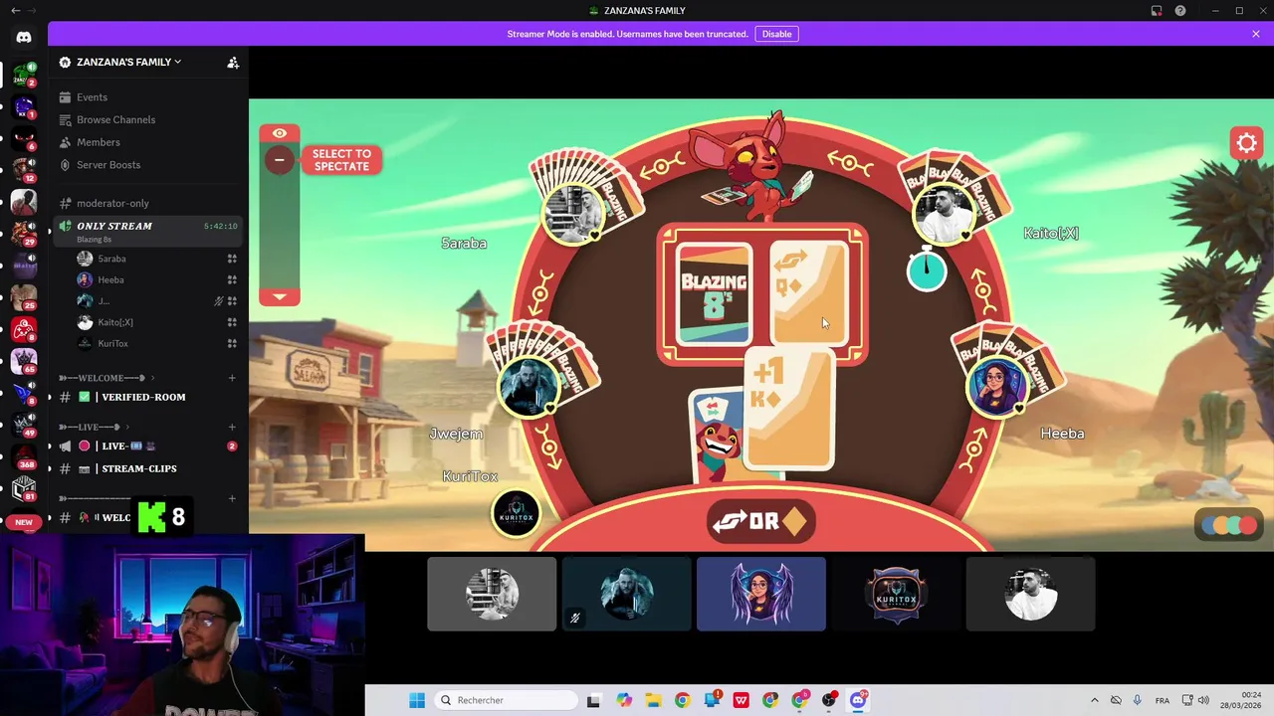Viewport: 1274px width, 716px height.
Task: Expand the spectator list down arrow
Action: pos(280,296)
